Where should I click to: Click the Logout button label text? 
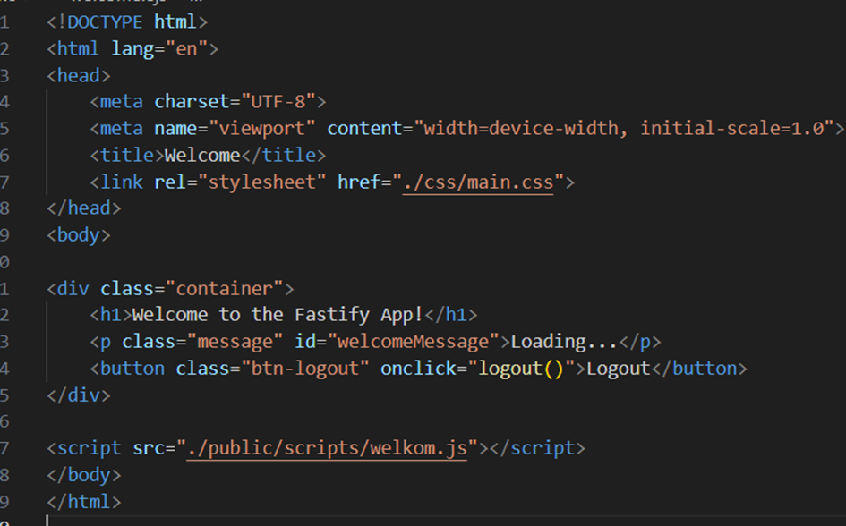[618, 369]
